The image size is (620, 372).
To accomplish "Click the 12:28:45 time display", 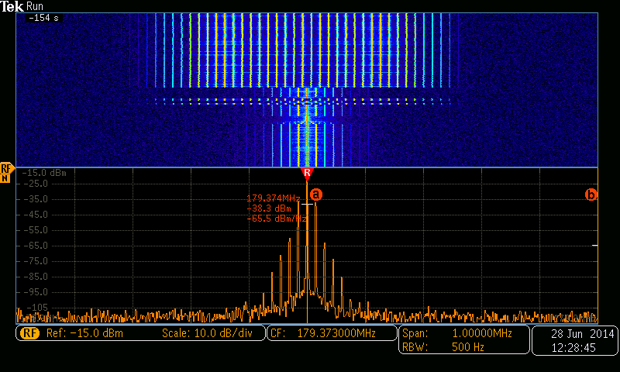I will point(573,348).
